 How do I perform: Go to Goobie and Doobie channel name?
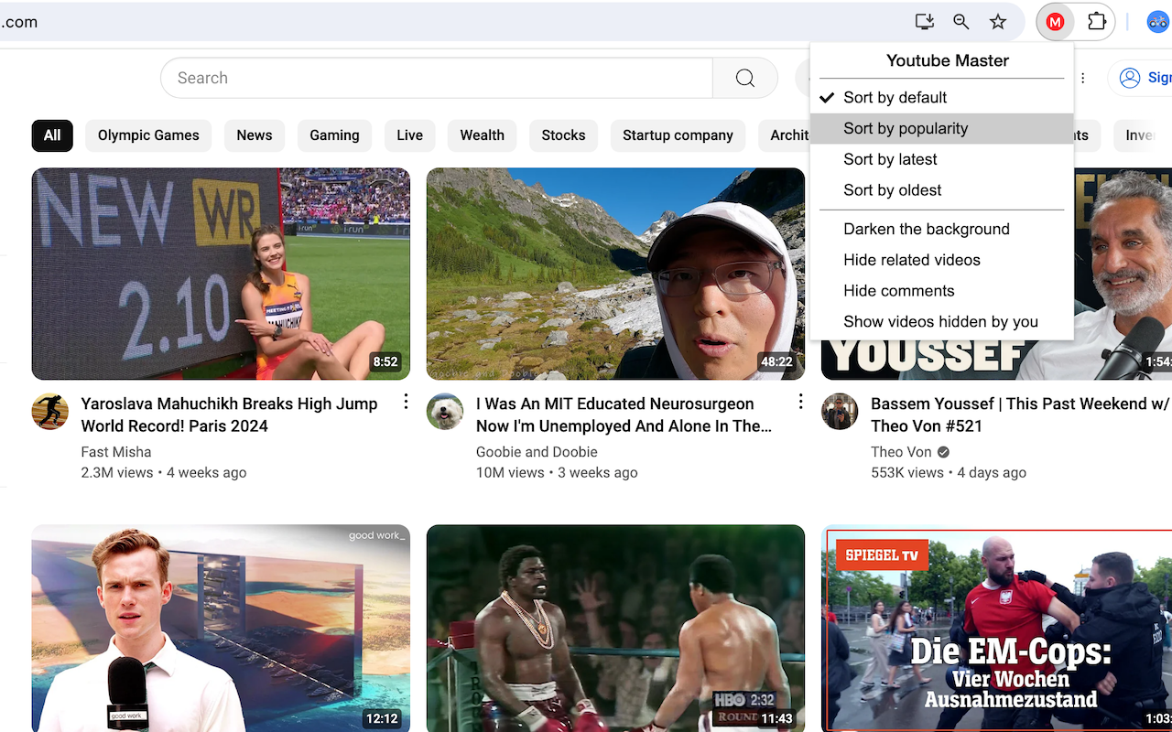tap(537, 452)
